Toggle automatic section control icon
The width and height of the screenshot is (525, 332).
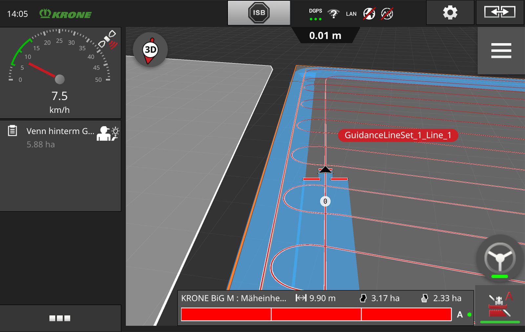tap(500, 305)
